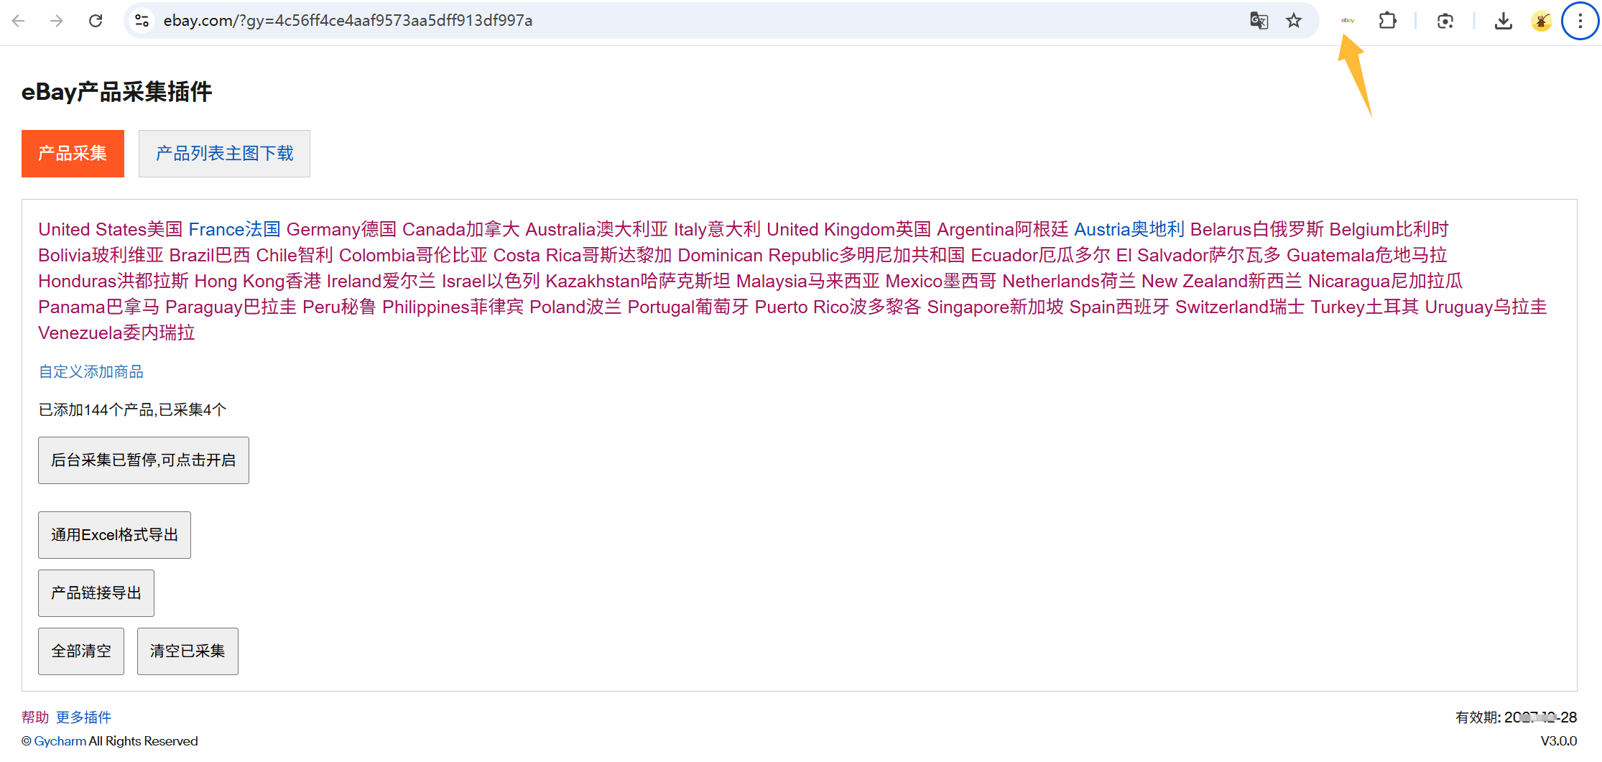Open the 更多插件 link
The width and height of the screenshot is (1602, 762).
coord(83,717)
